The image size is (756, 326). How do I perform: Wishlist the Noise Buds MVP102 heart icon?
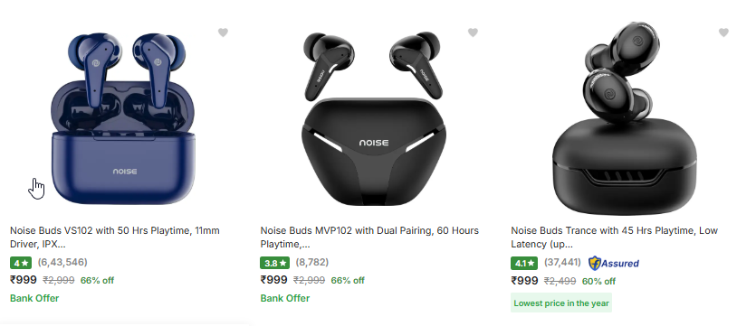point(473,33)
